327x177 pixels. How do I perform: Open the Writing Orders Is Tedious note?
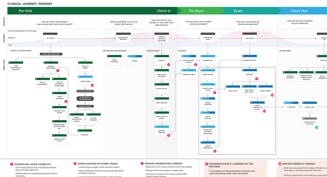(x=298, y=164)
